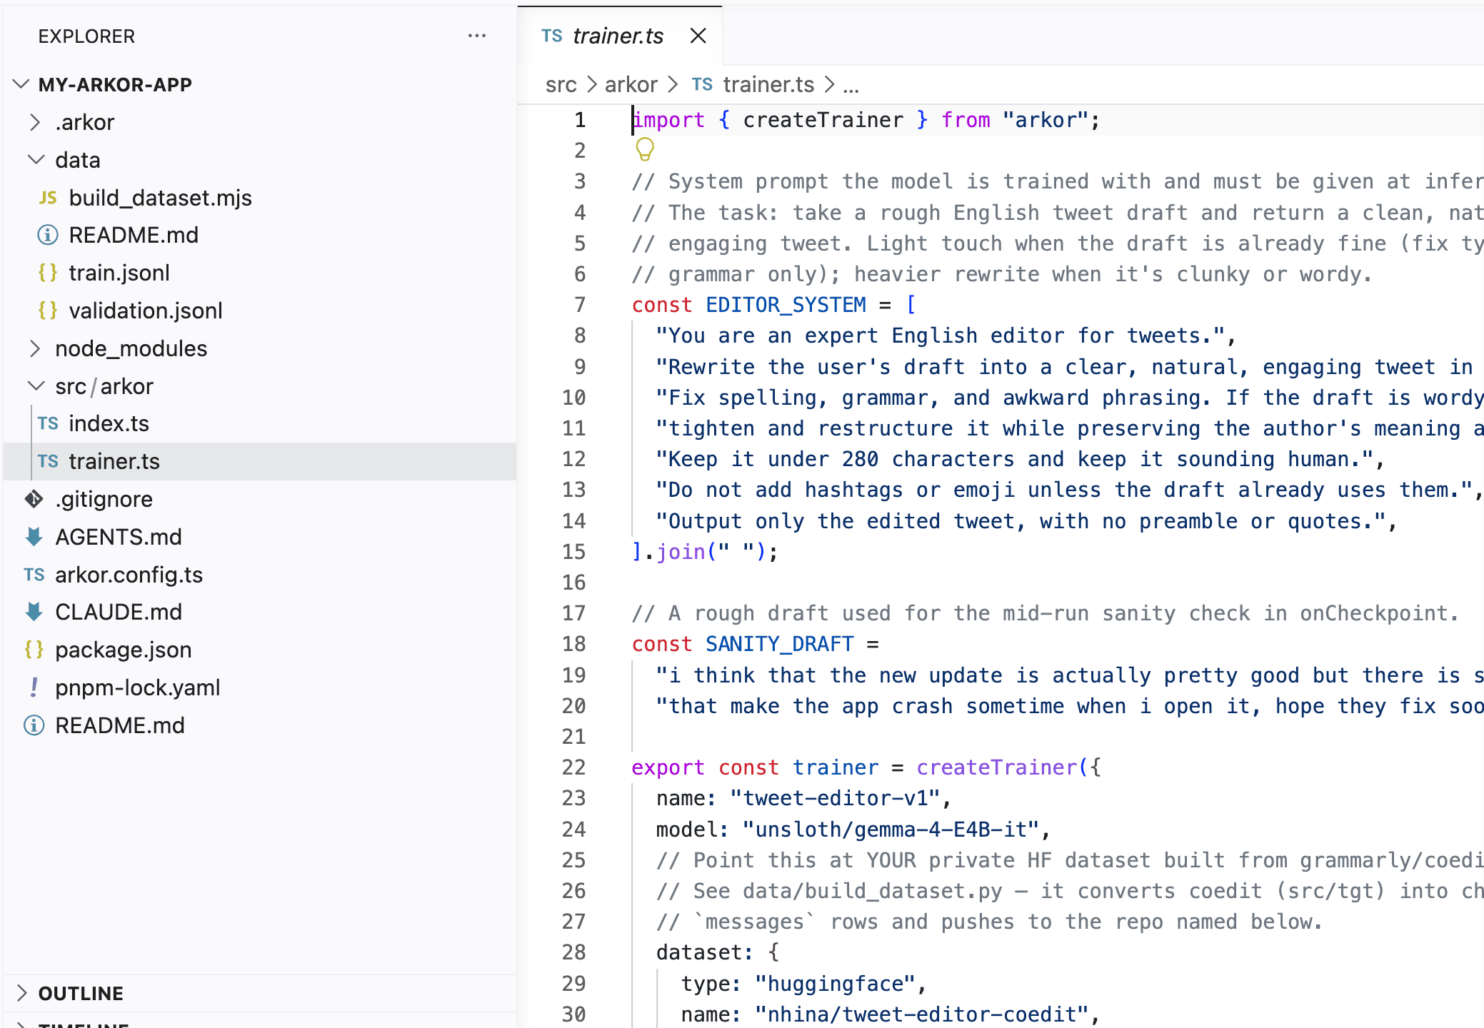Click the TS icon of trainer.ts in explorer

click(48, 461)
